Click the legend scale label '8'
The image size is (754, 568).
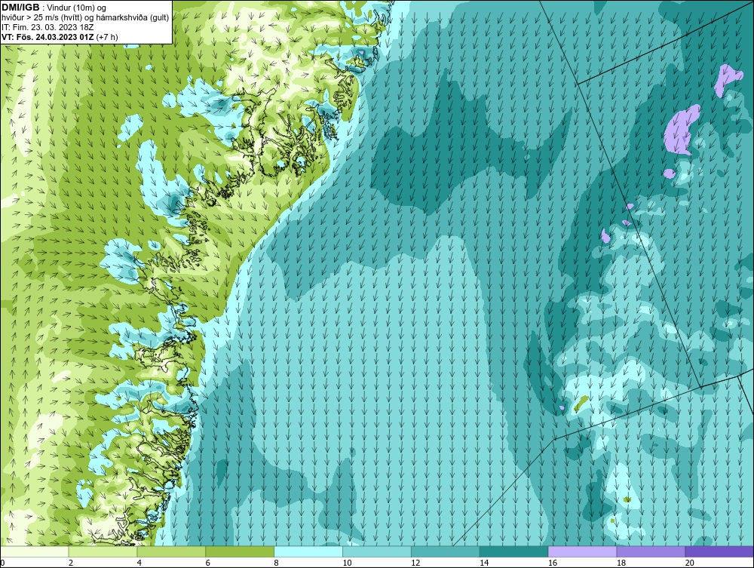pyautogui.click(x=277, y=563)
